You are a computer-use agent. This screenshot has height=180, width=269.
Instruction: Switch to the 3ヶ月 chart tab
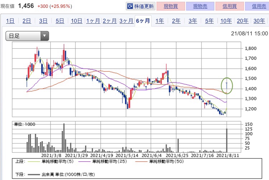(126, 21)
